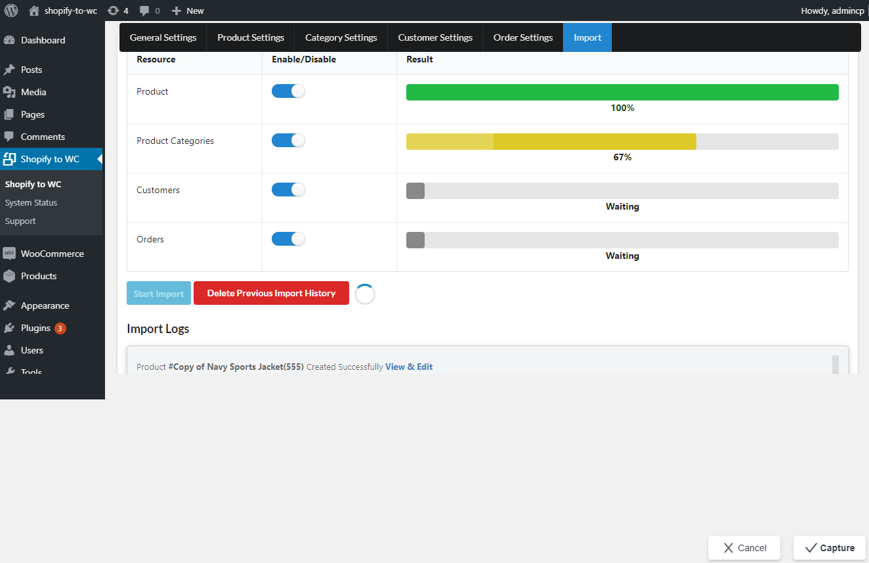Click the Cancel button

coord(744,548)
